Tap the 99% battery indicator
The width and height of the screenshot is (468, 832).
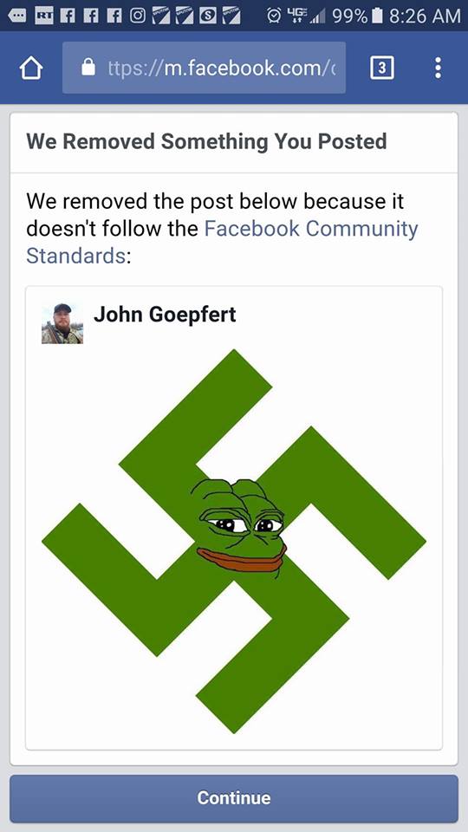tap(356, 16)
